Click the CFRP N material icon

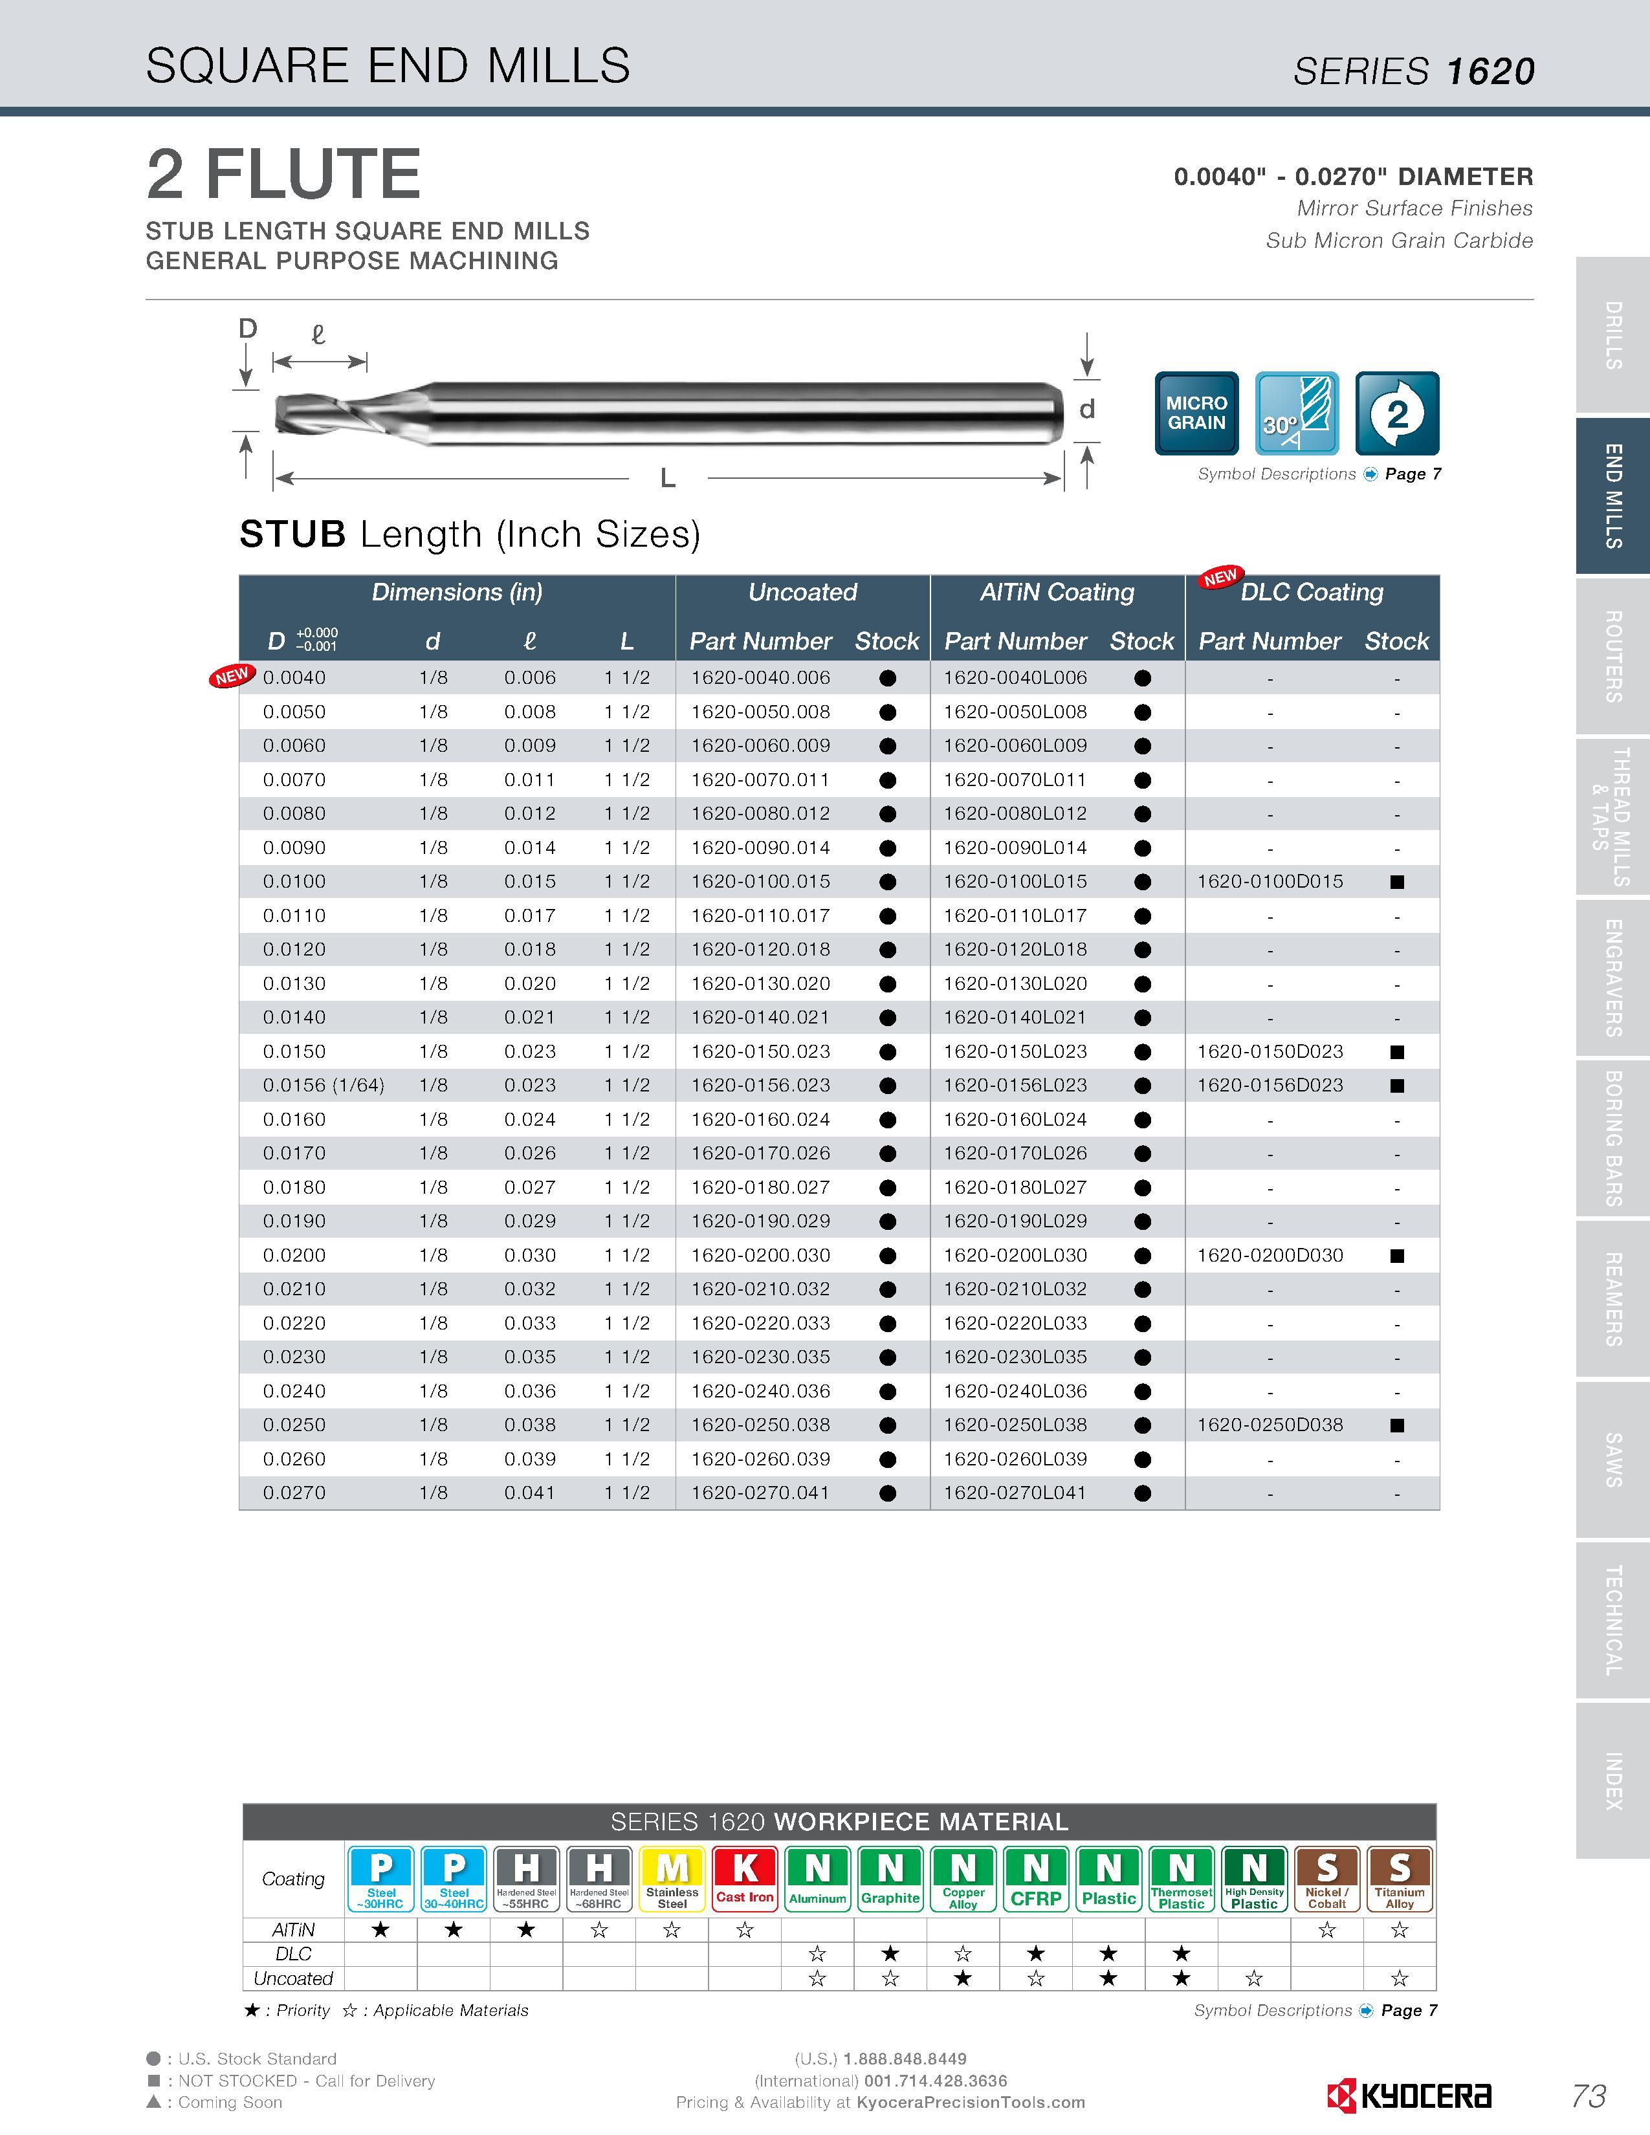click(1036, 1879)
